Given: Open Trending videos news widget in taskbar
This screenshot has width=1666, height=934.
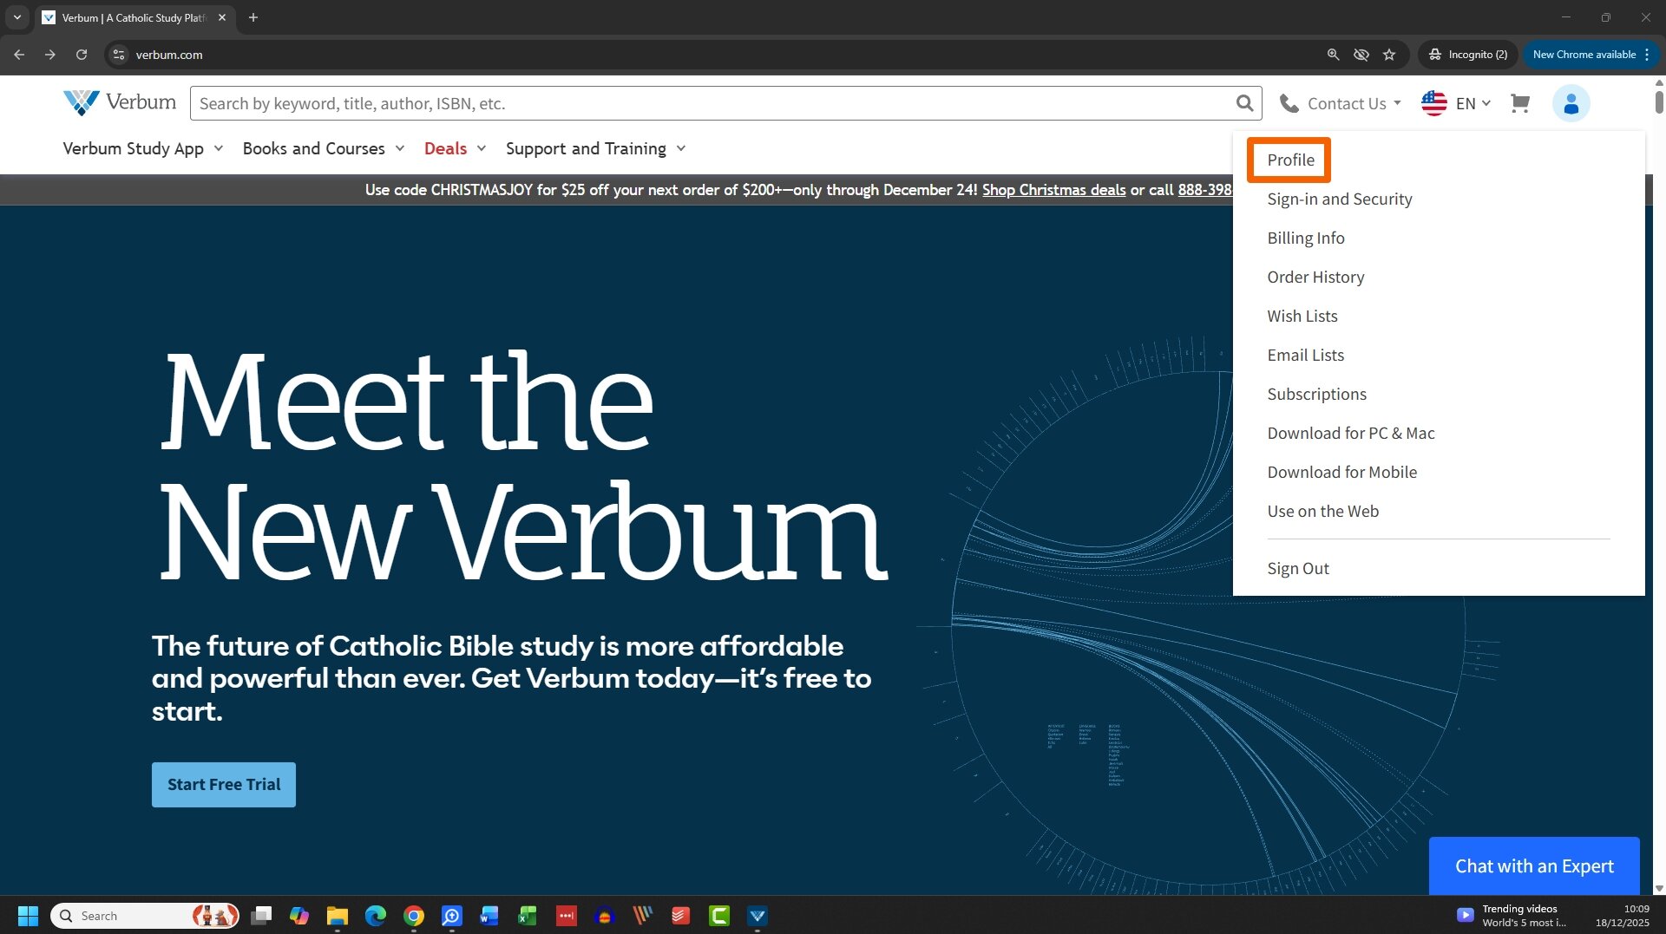Looking at the screenshot, I should [x=1512, y=916].
